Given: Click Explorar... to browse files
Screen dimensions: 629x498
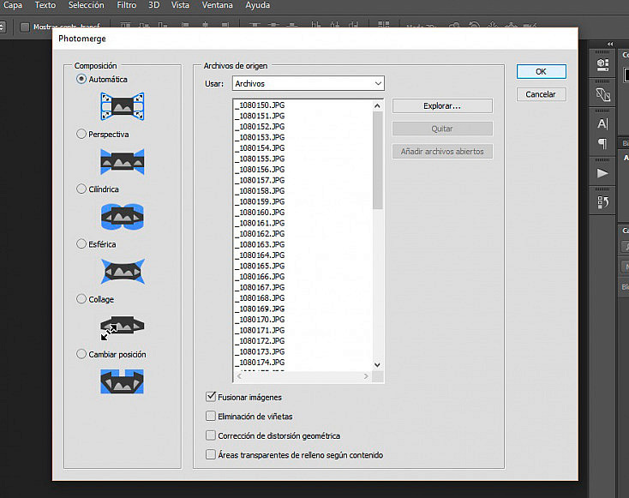Looking at the screenshot, I should click(442, 106).
